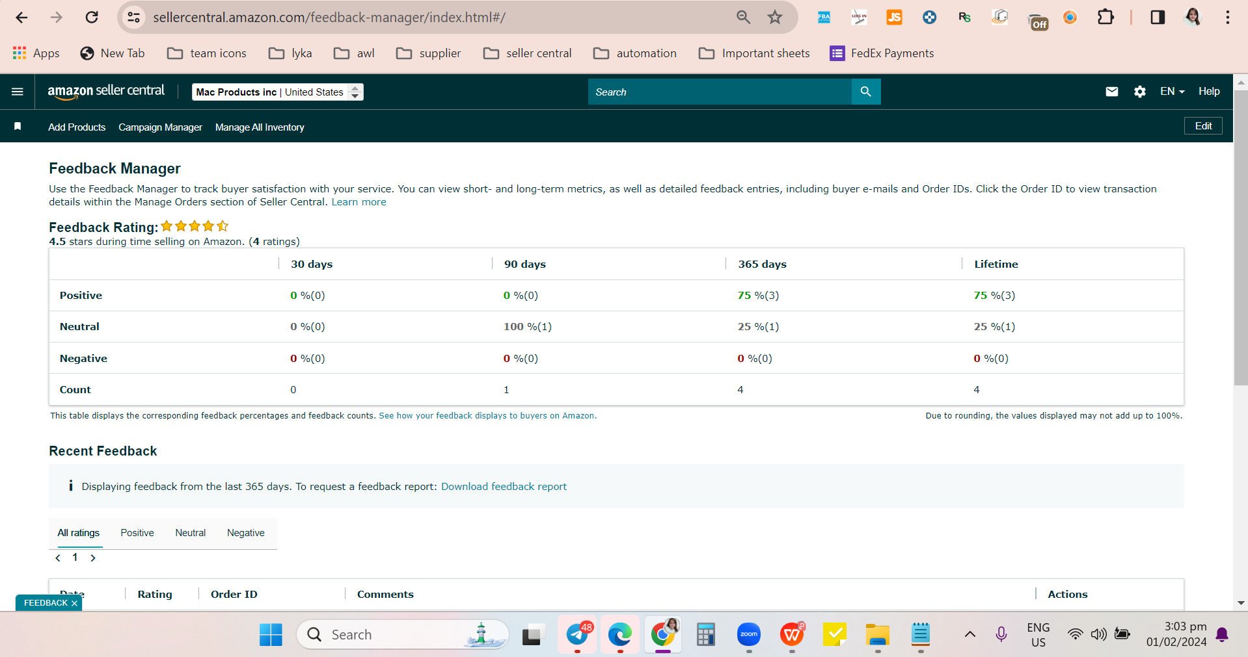Image resolution: width=1248 pixels, height=657 pixels.
Task: Open the lyka bookmark folder
Action: pos(290,53)
